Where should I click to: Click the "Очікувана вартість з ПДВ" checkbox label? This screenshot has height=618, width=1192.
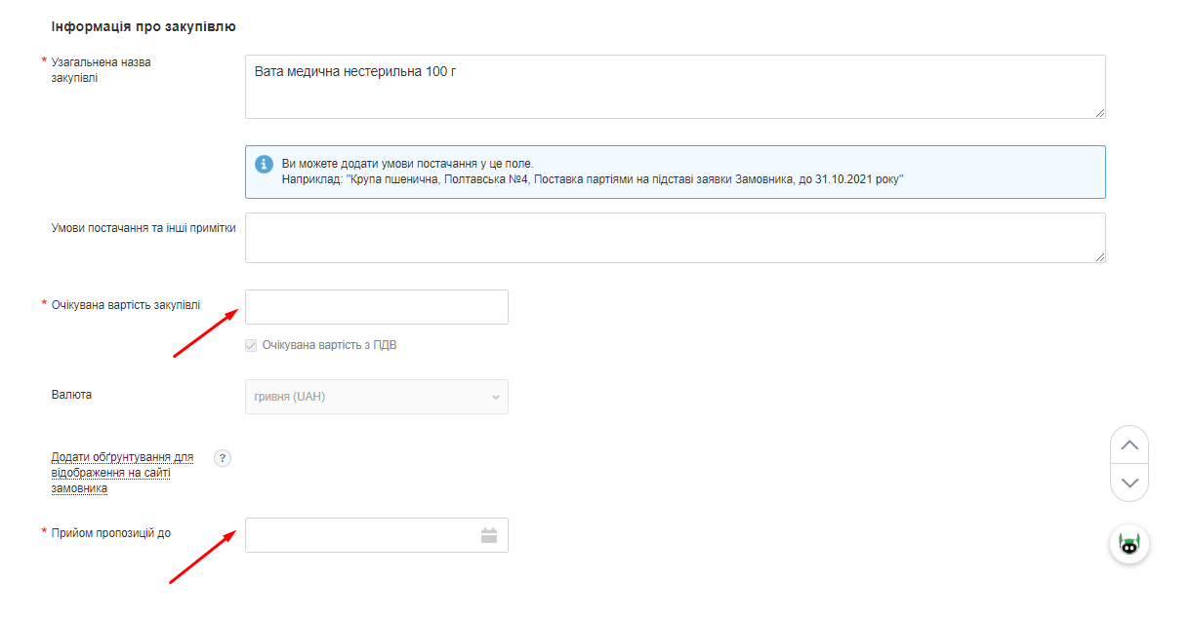click(329, 345)
